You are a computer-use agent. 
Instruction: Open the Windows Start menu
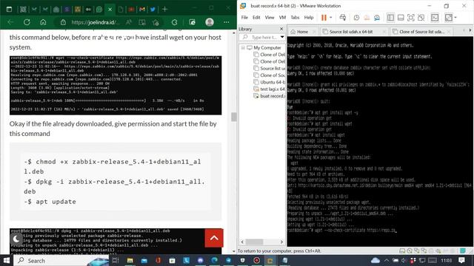(x=7, y=260)
